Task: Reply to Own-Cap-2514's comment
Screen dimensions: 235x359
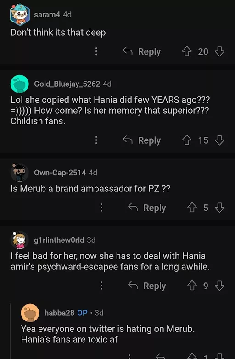Action: (x=147, y=208)
